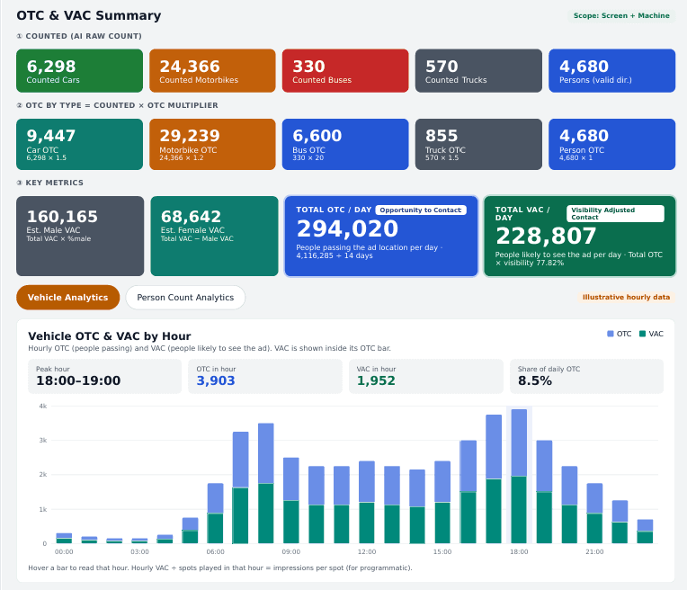The height and width of the screenshot is (590, 687).
Task: Click the 6,600 Bus OTC card
Action: pyautogui.click(x=345, y=144)
